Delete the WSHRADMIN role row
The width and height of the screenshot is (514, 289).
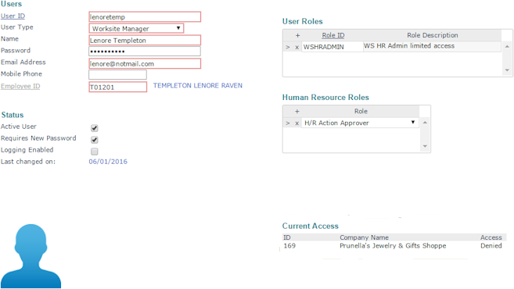(297, 47)
